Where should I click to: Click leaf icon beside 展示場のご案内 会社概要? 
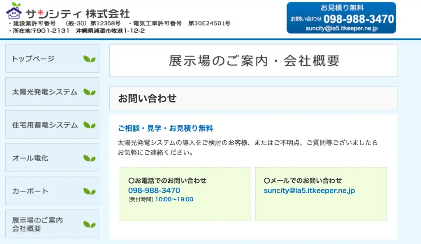pos(89,224)
